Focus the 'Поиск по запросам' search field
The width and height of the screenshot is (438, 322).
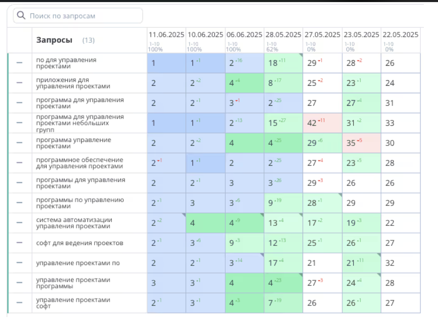(x=83, y=16)
